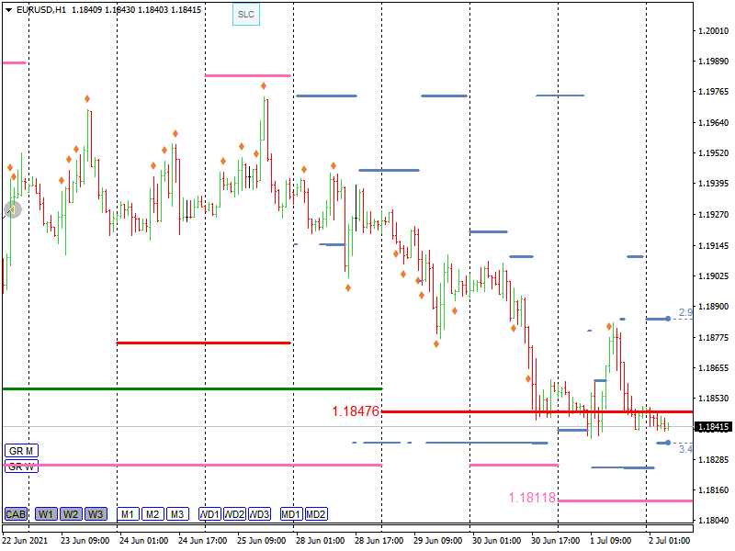
Task: Switch on the MD2 button
Action: pyautogui.click(x=316, y=514)
